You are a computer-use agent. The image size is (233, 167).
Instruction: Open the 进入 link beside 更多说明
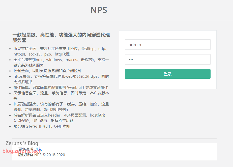coord(38,149)
